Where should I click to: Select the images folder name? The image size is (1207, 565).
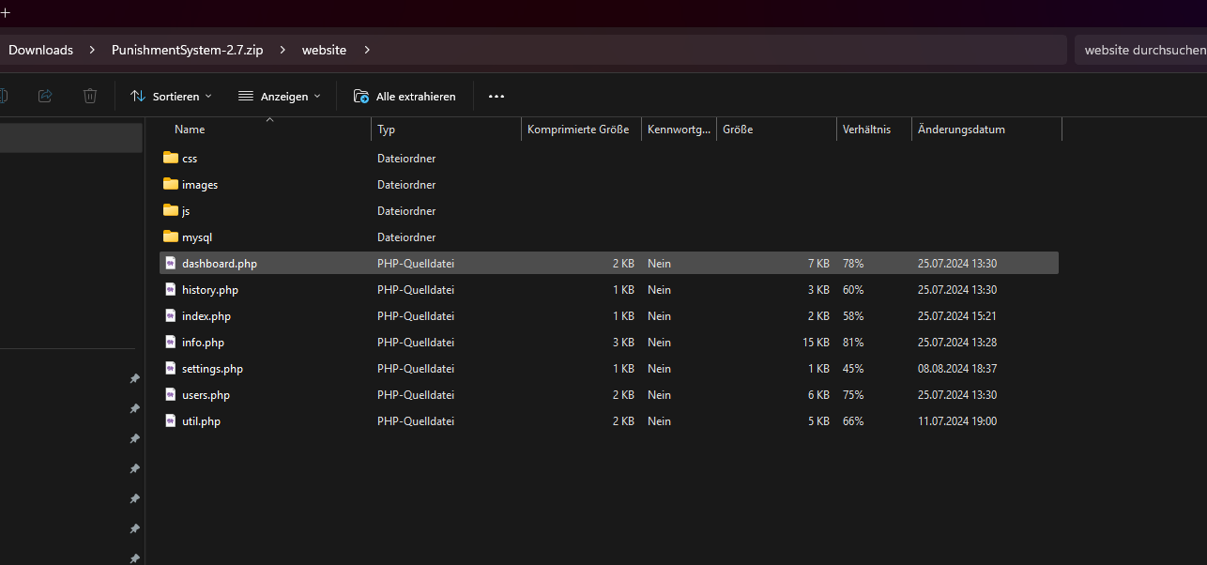[x=200, y=185]
